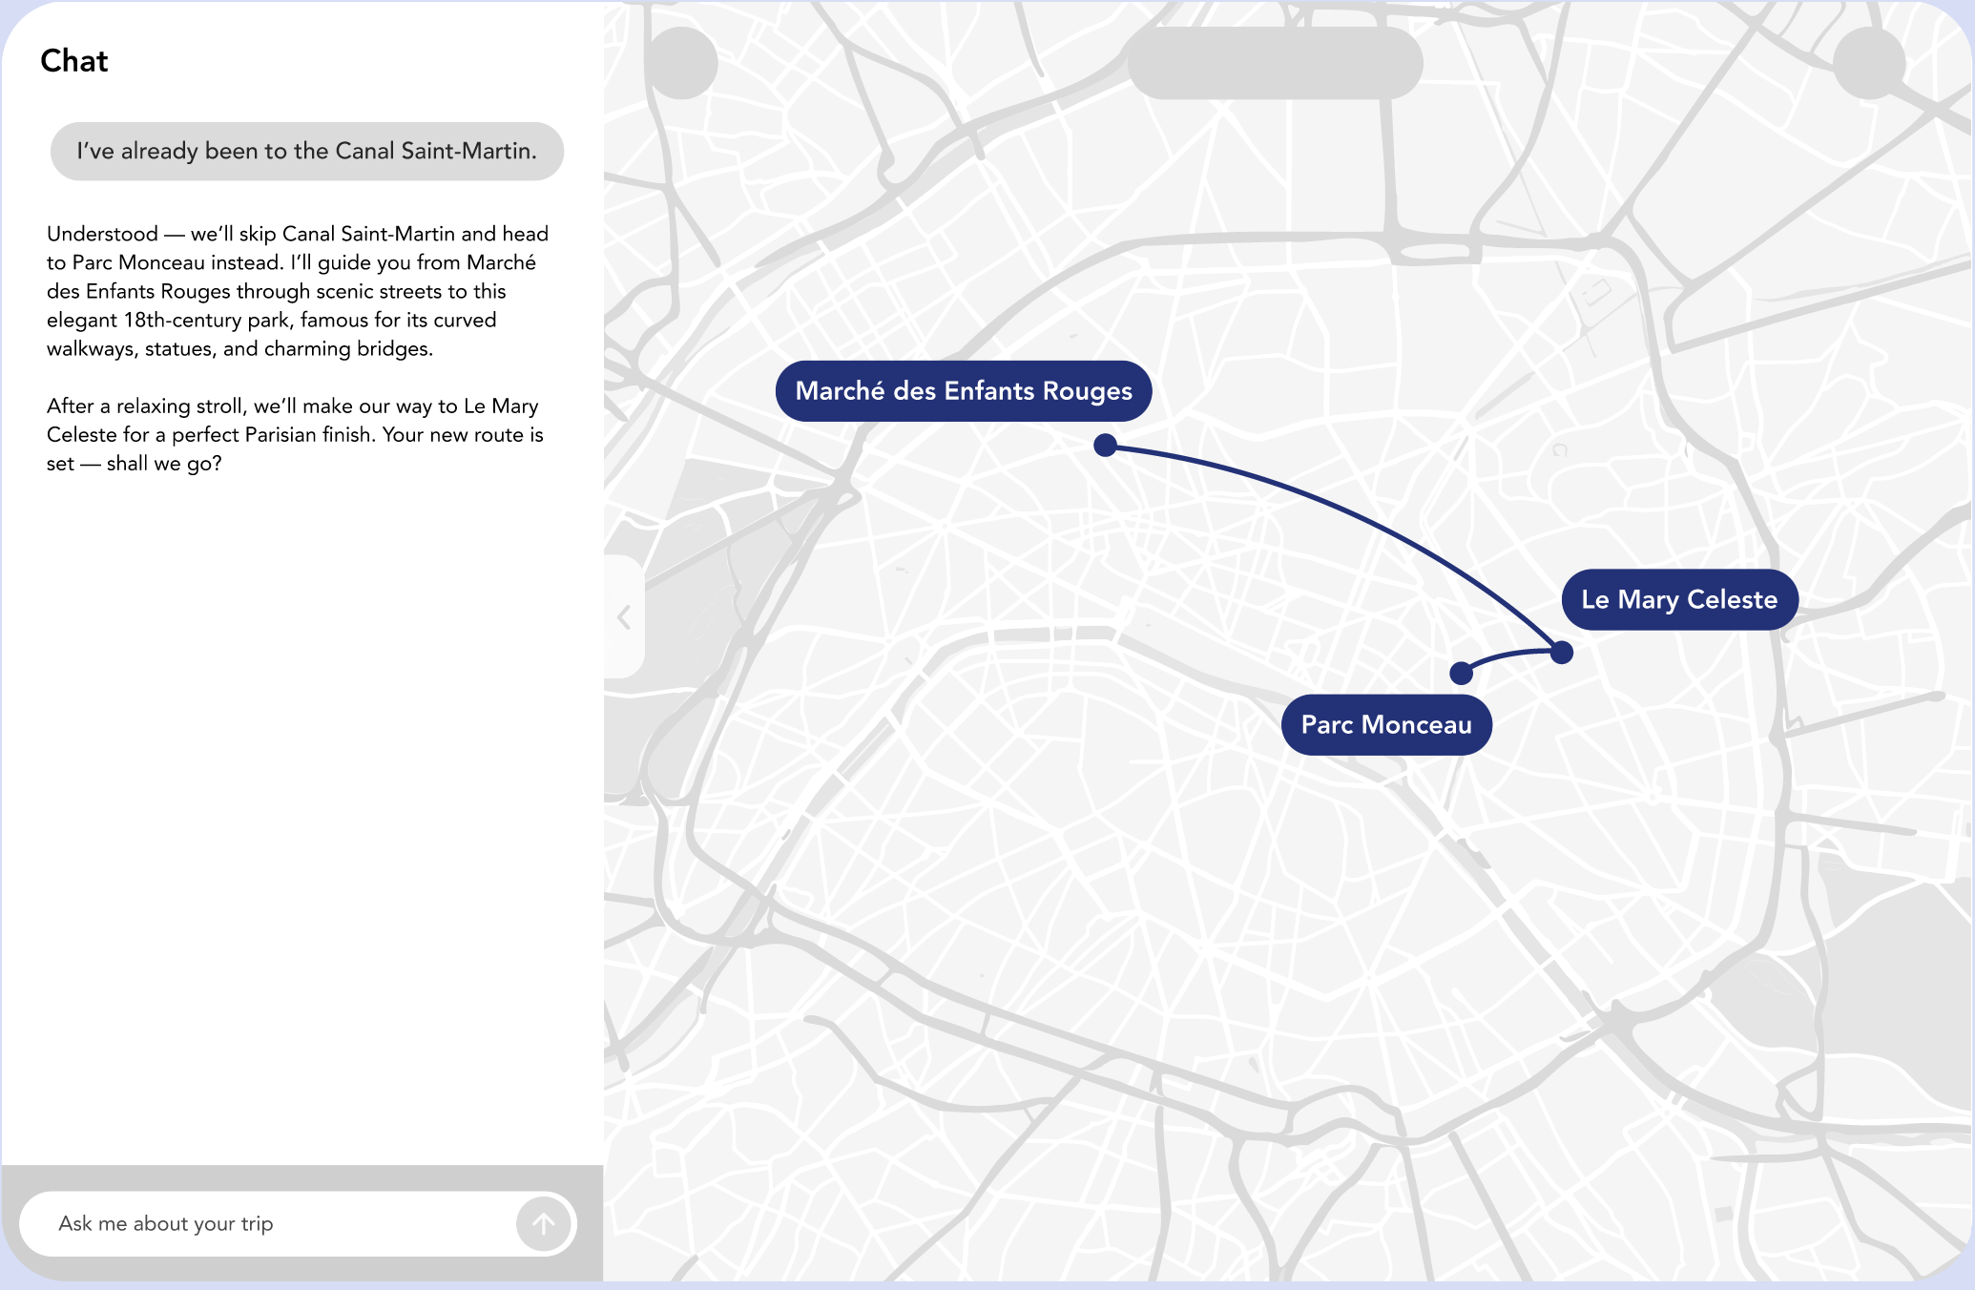
Task: Collapse the chat panel with chevron
Action: [x=624, y=617]
